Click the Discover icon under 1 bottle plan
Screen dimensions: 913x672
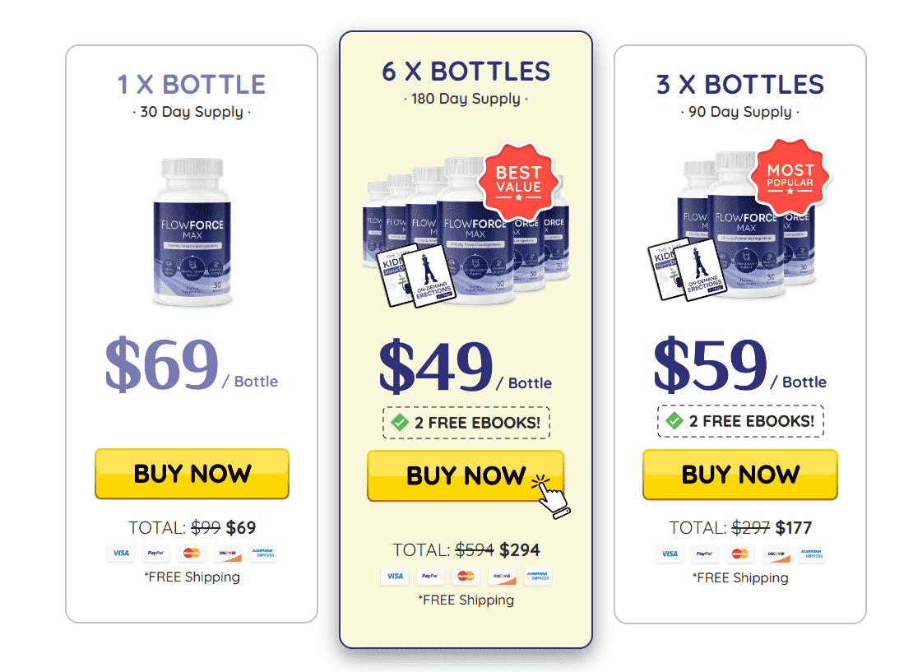click(x=227, y=554)
